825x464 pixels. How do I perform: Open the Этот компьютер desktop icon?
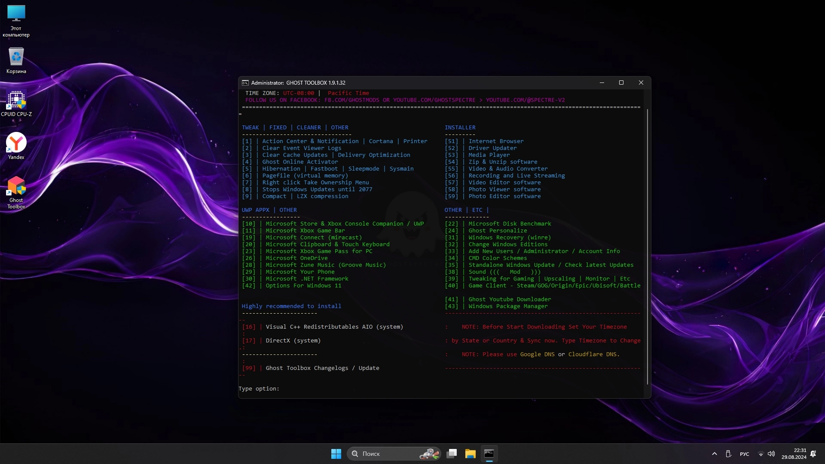tap(16, 21)
